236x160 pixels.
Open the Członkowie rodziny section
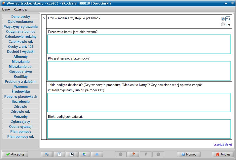pyautogui.click(x=21, y=37)
